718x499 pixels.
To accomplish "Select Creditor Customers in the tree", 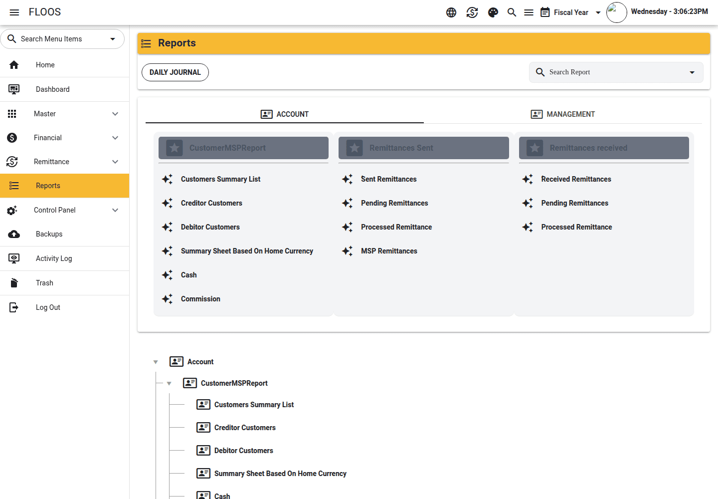I will point(245,428).
